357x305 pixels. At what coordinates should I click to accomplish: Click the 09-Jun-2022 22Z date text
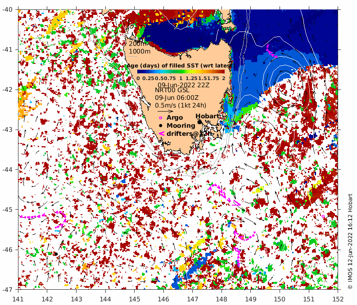[x=184, y=85]
